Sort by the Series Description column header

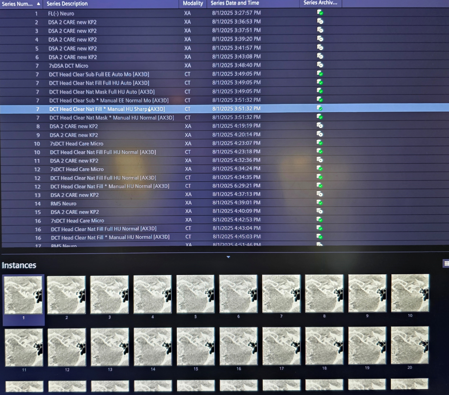67,3
